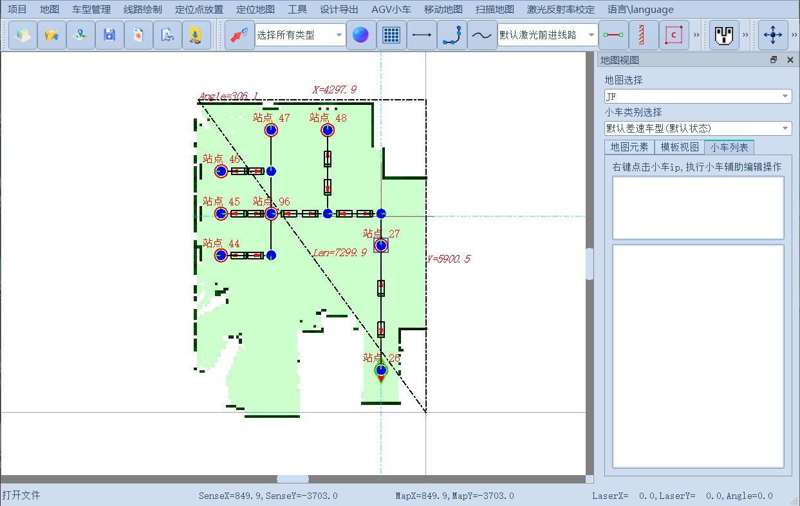Screen dimensions: 800x506
Task: Click the new project map icon
Action: (x=23, y=35)
